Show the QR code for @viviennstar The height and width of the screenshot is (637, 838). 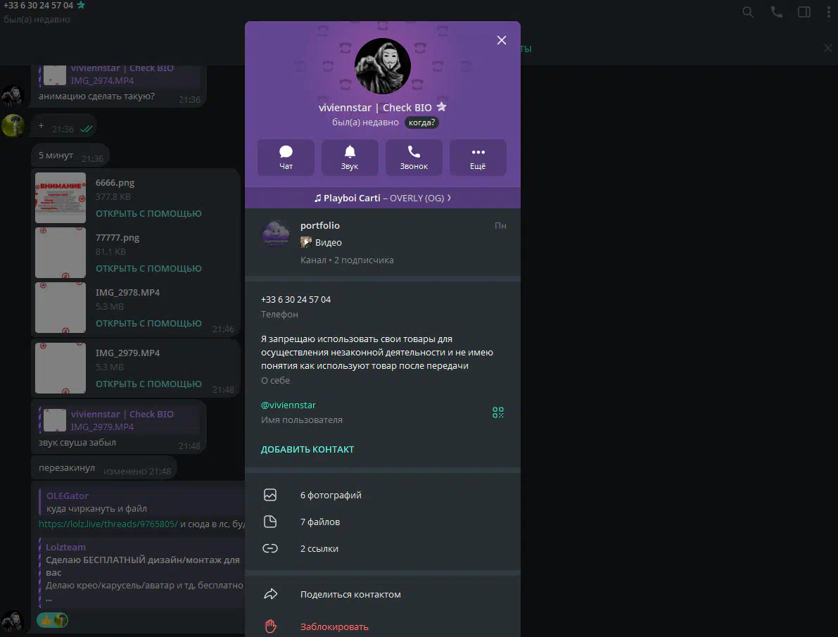click(497, 412)
